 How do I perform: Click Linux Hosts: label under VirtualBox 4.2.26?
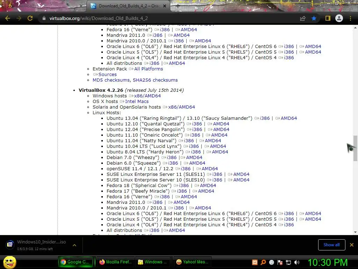[x=107, y=112]
